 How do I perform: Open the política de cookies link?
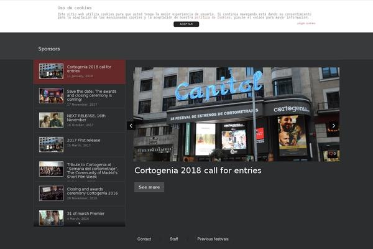click(x=212, y=17)
